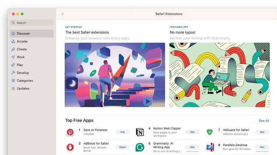The height and width of the screenshot is (155, 277).
Task: Click into the Search field
Action: coord(32,23)
